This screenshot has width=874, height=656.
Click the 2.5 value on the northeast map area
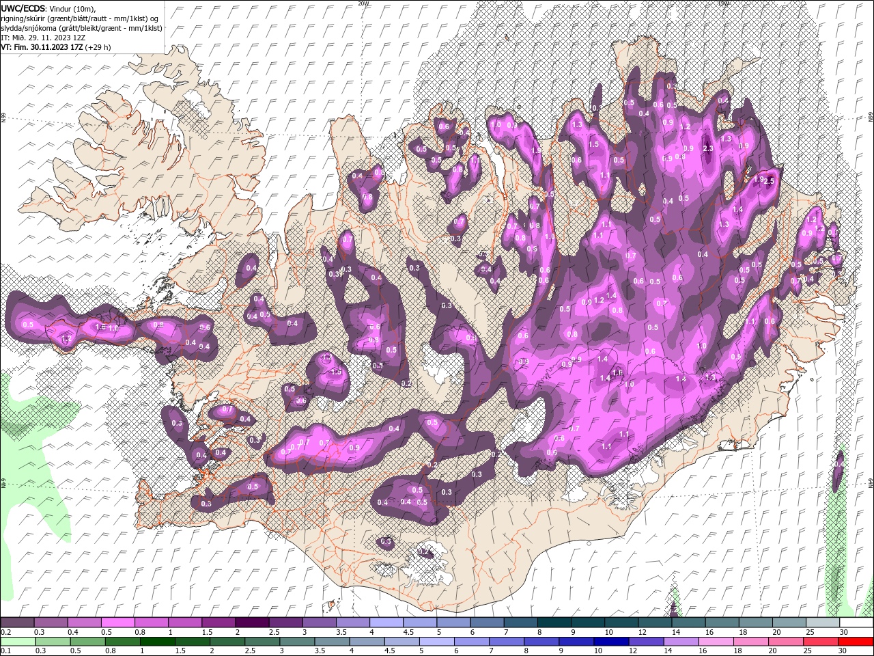tap(770, 181)
